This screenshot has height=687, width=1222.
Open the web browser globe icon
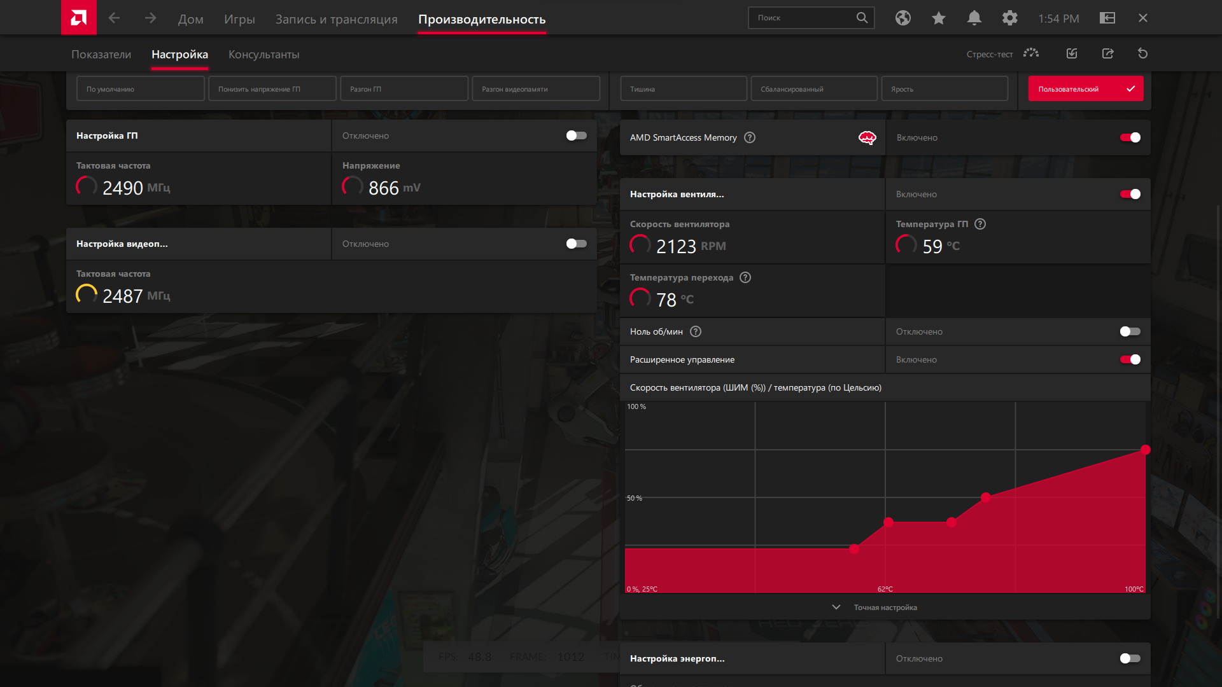click(x=902, y=18)
